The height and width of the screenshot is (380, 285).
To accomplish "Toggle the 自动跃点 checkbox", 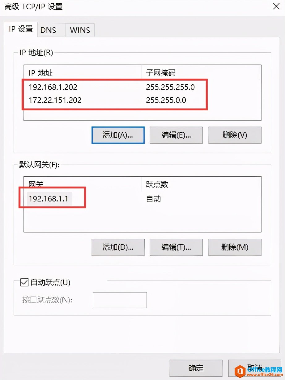I will pyautogui.click(x=24, y=282).
